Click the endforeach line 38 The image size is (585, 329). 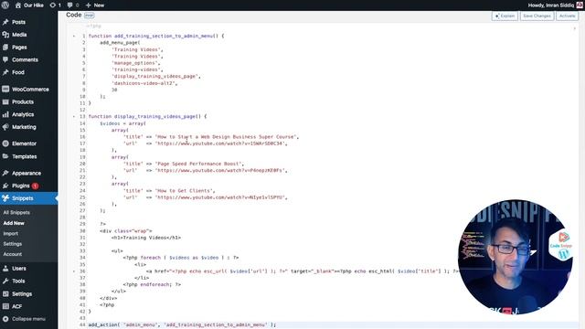152,284
